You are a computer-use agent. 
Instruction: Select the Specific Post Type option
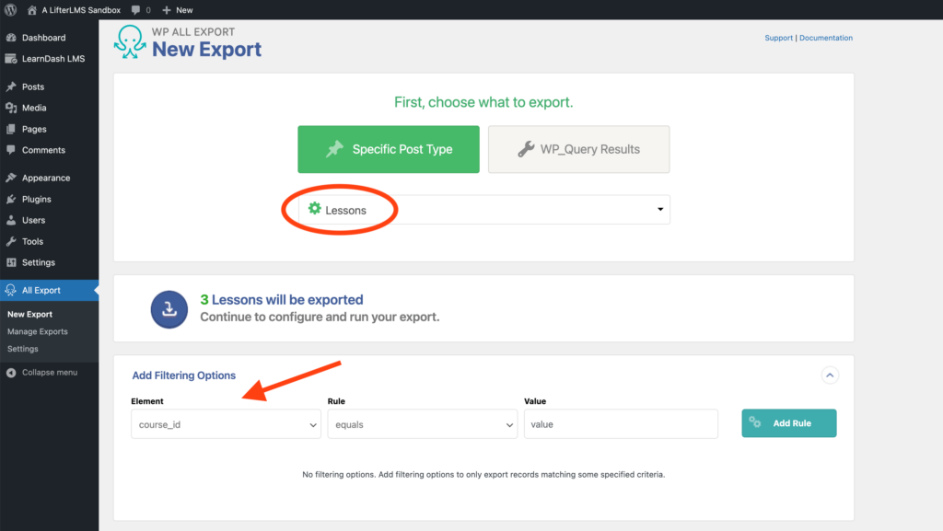389,149
